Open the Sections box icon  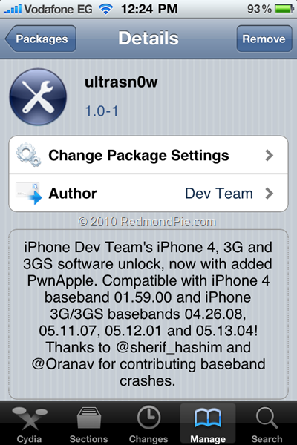(88, 418)
